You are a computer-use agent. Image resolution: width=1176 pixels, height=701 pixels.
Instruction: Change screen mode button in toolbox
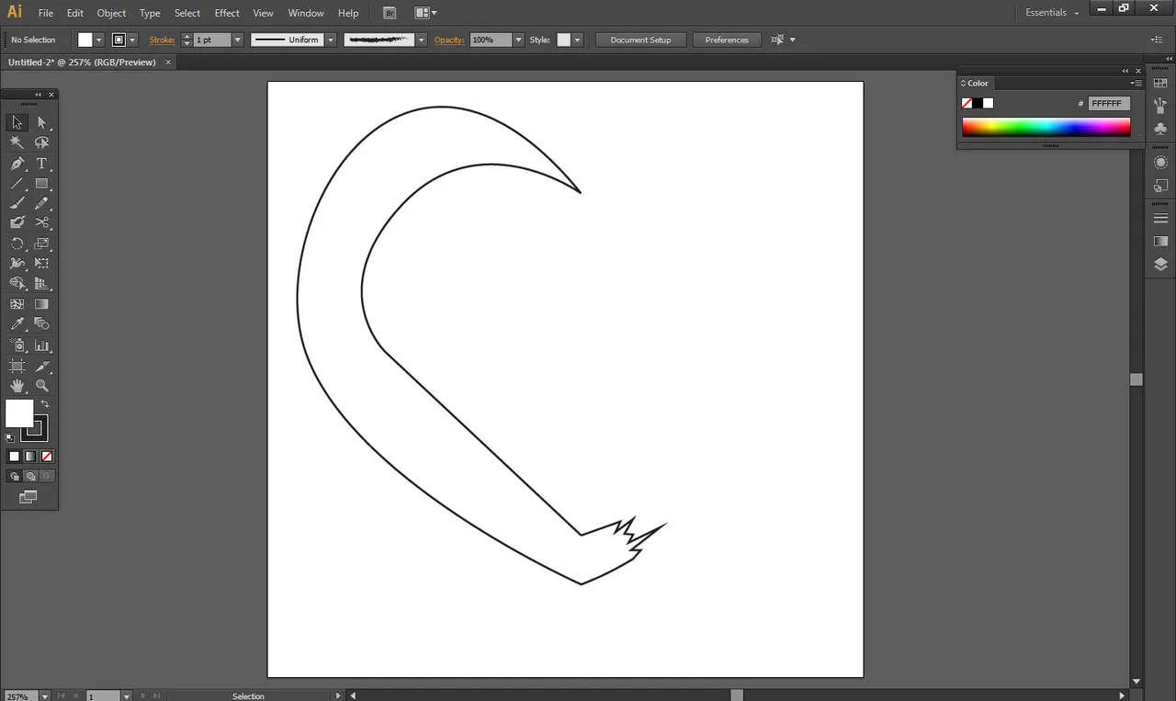[28, 497]
